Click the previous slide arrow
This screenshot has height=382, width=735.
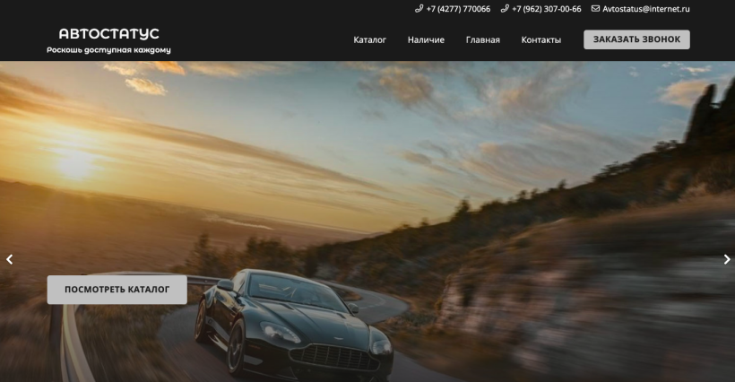click(x=9, y=259)
